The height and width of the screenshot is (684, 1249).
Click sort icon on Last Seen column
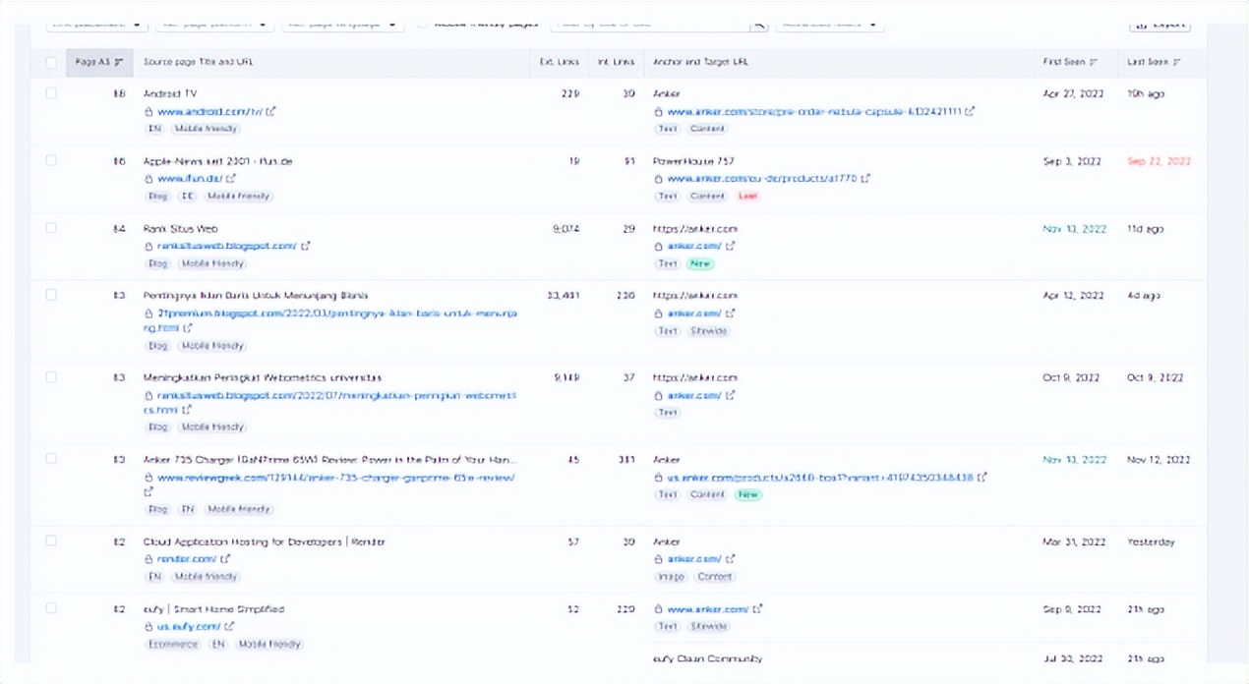1177,63
